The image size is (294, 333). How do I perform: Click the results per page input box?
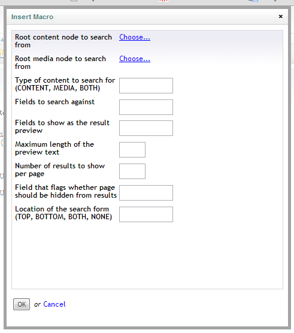(x=132, y=171)
